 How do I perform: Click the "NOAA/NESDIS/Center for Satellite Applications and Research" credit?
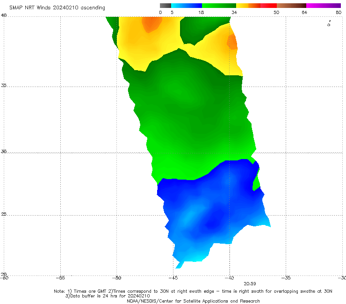(x=193, y=301)
